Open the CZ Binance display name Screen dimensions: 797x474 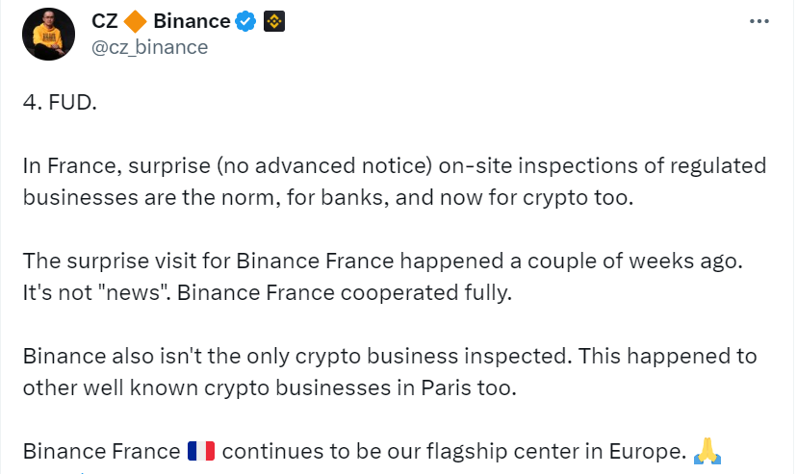coord(161,21)
